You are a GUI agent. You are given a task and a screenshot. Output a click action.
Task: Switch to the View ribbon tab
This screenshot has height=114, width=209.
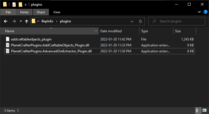(57, 12)
